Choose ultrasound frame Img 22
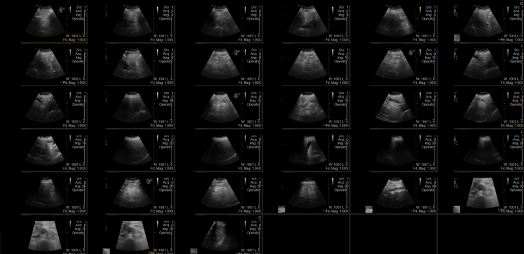The width and height of the screenshot is (524, 254). pyautogui.click(x=308, y=150)
